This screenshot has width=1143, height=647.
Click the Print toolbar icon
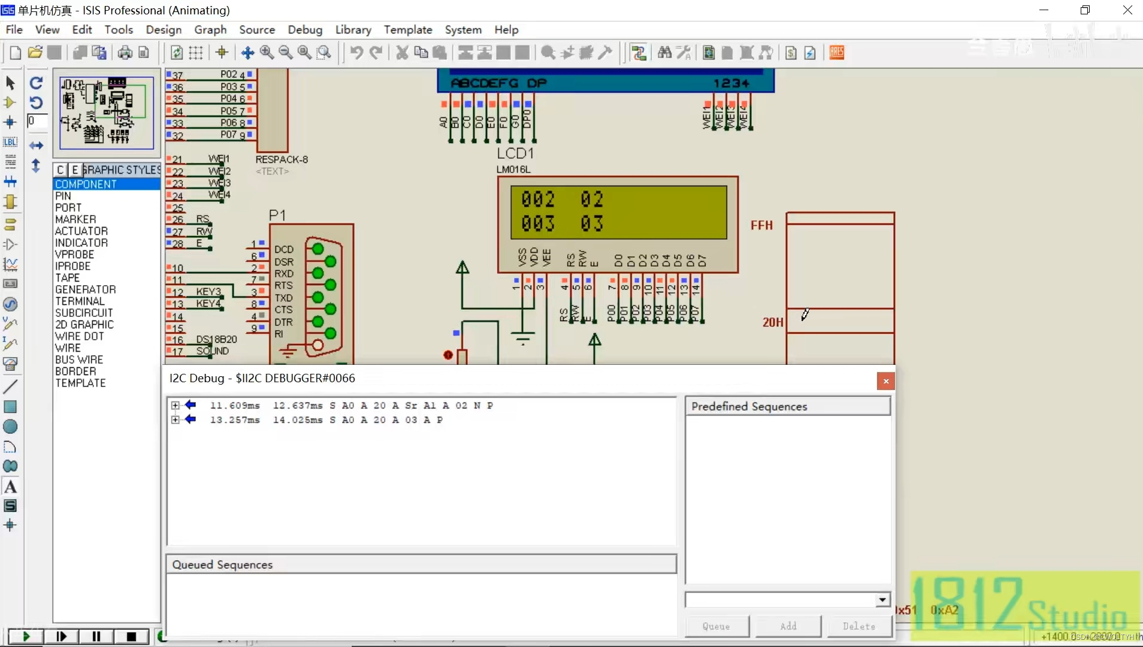(125, 53)
